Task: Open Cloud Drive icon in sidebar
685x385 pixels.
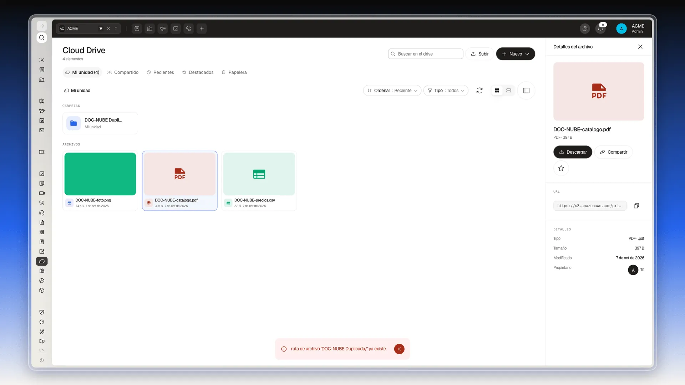Action: coord(42,261)
